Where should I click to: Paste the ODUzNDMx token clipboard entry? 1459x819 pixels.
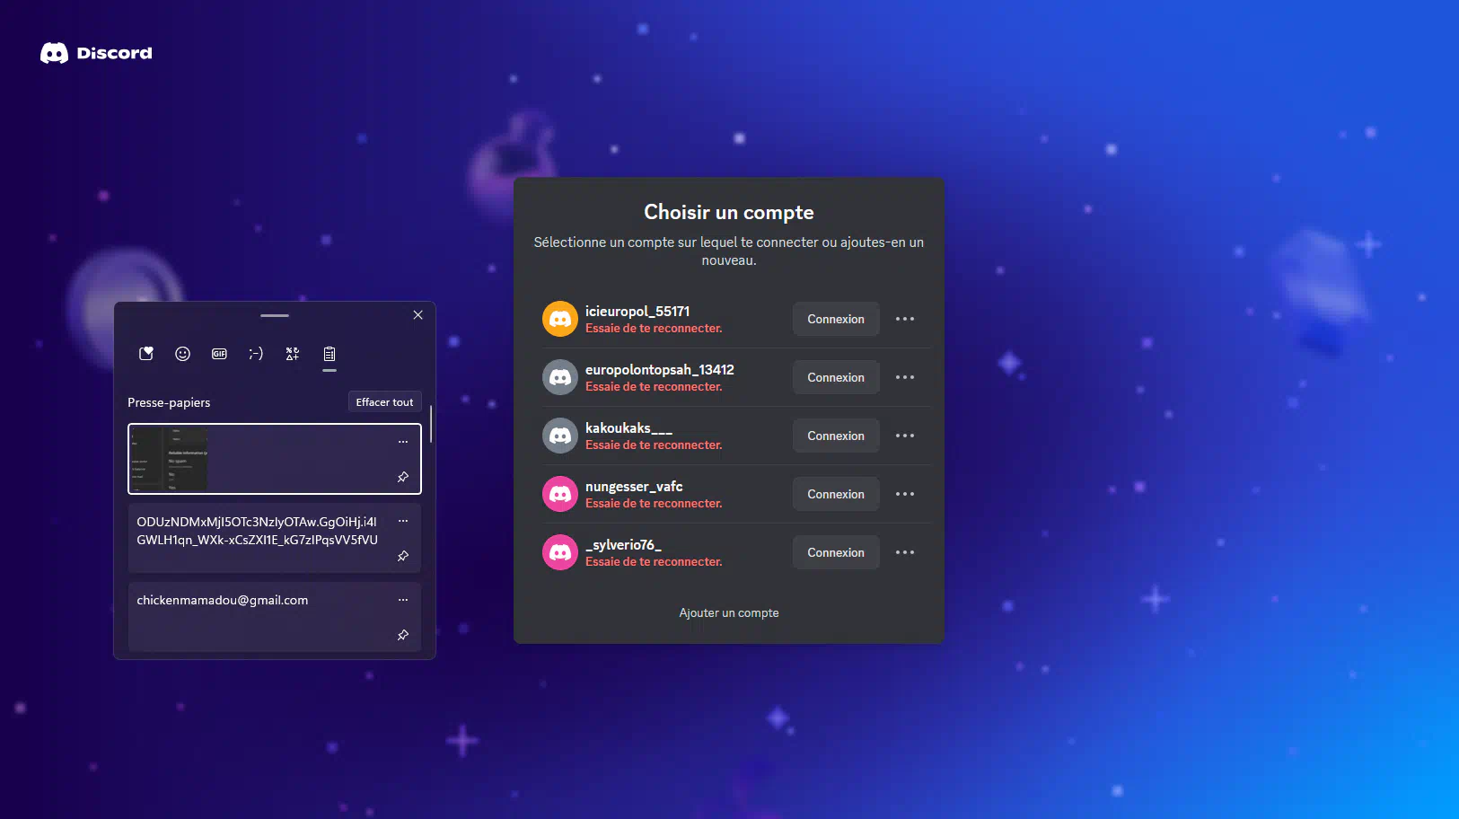[x=275, y=538]
